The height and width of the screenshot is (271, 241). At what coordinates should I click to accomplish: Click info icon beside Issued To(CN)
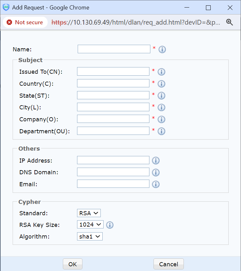(161, 72)
